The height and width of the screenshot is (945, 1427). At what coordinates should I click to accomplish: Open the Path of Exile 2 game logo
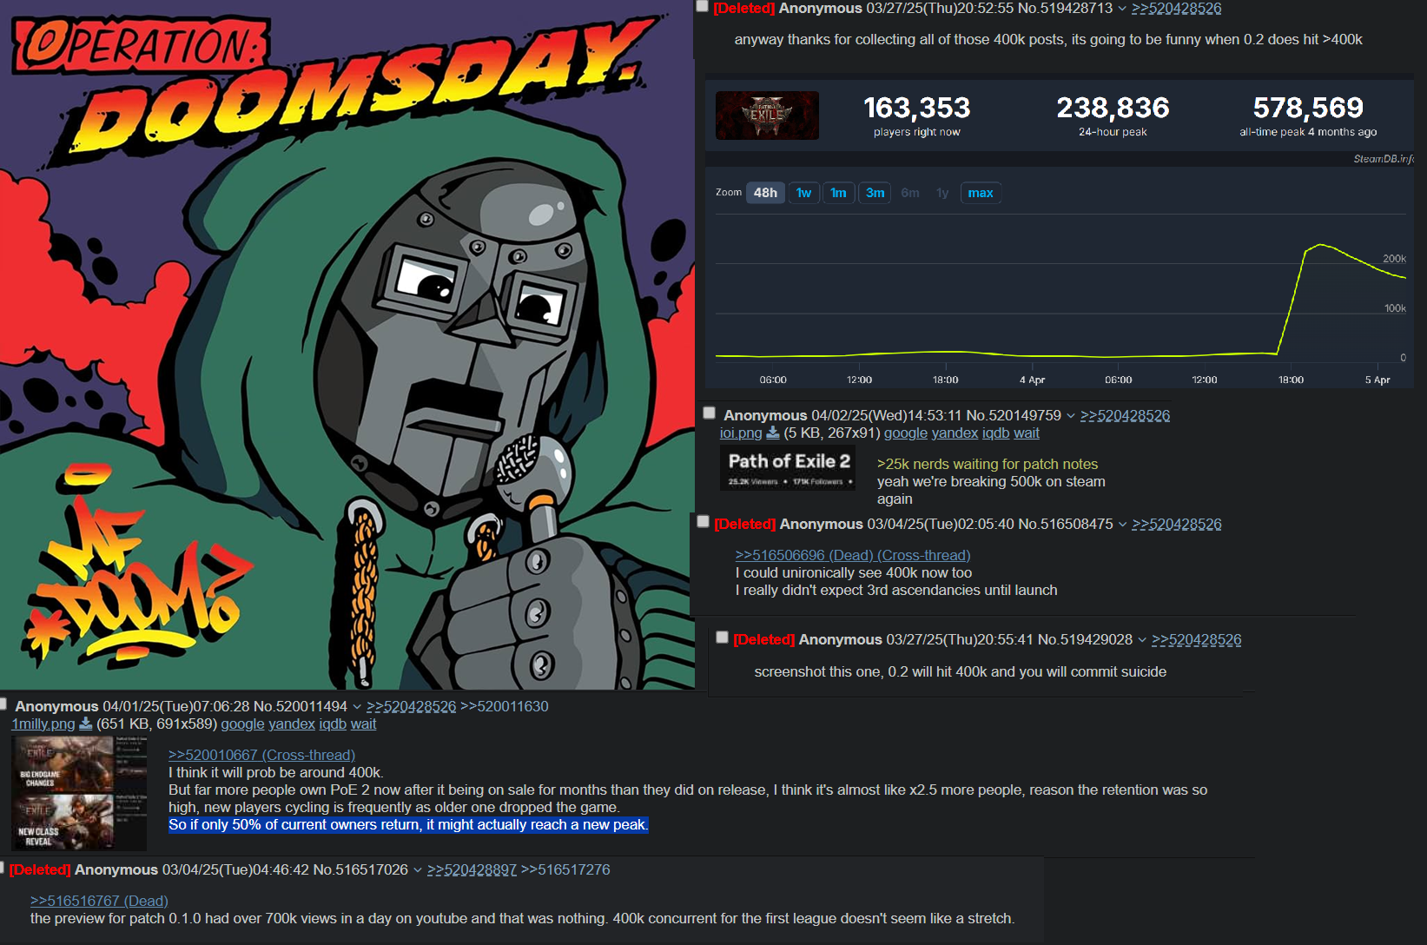click(767, 116)
